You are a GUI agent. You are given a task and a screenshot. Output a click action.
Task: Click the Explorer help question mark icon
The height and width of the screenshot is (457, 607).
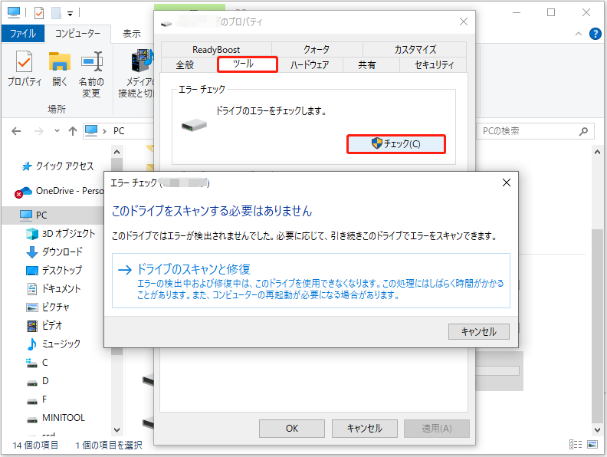595,34
